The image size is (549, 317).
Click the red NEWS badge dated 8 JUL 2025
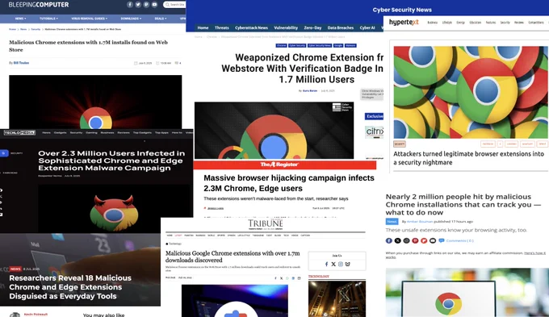(x=15, y=269)
